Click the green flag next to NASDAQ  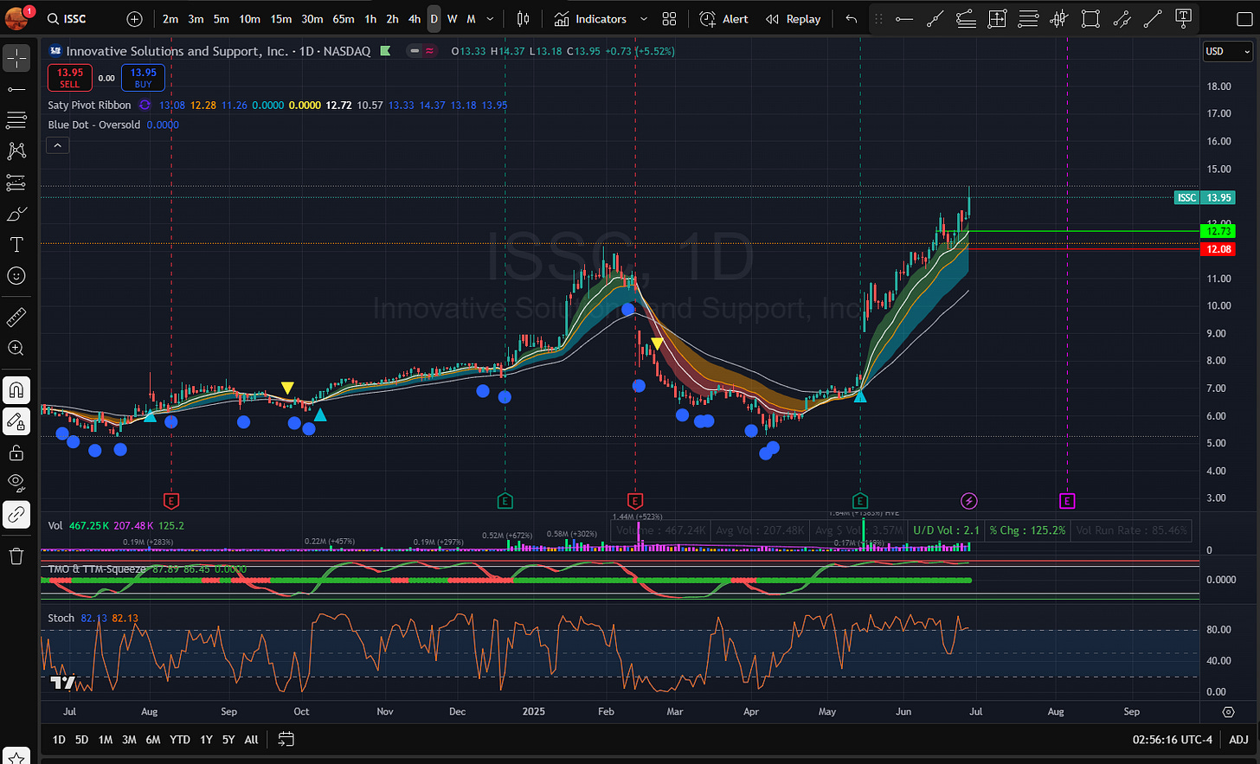click(385, 51)
